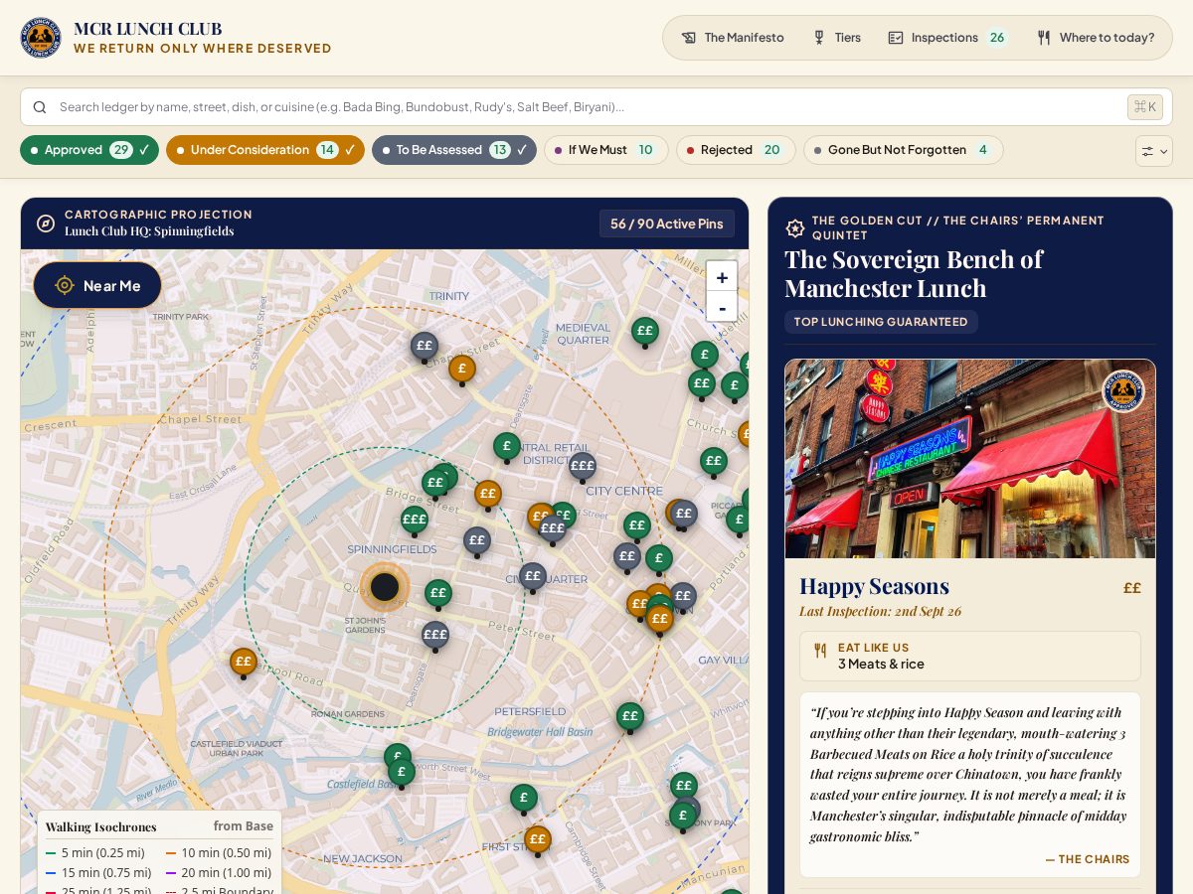This screenshot has height=894, width=1193.
Task: Go to the Tiers tab
Action: [x=836, y=38]
